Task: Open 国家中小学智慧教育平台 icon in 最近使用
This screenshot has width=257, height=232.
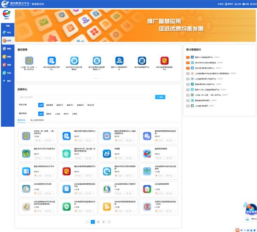Action: (x=120, y=61)
